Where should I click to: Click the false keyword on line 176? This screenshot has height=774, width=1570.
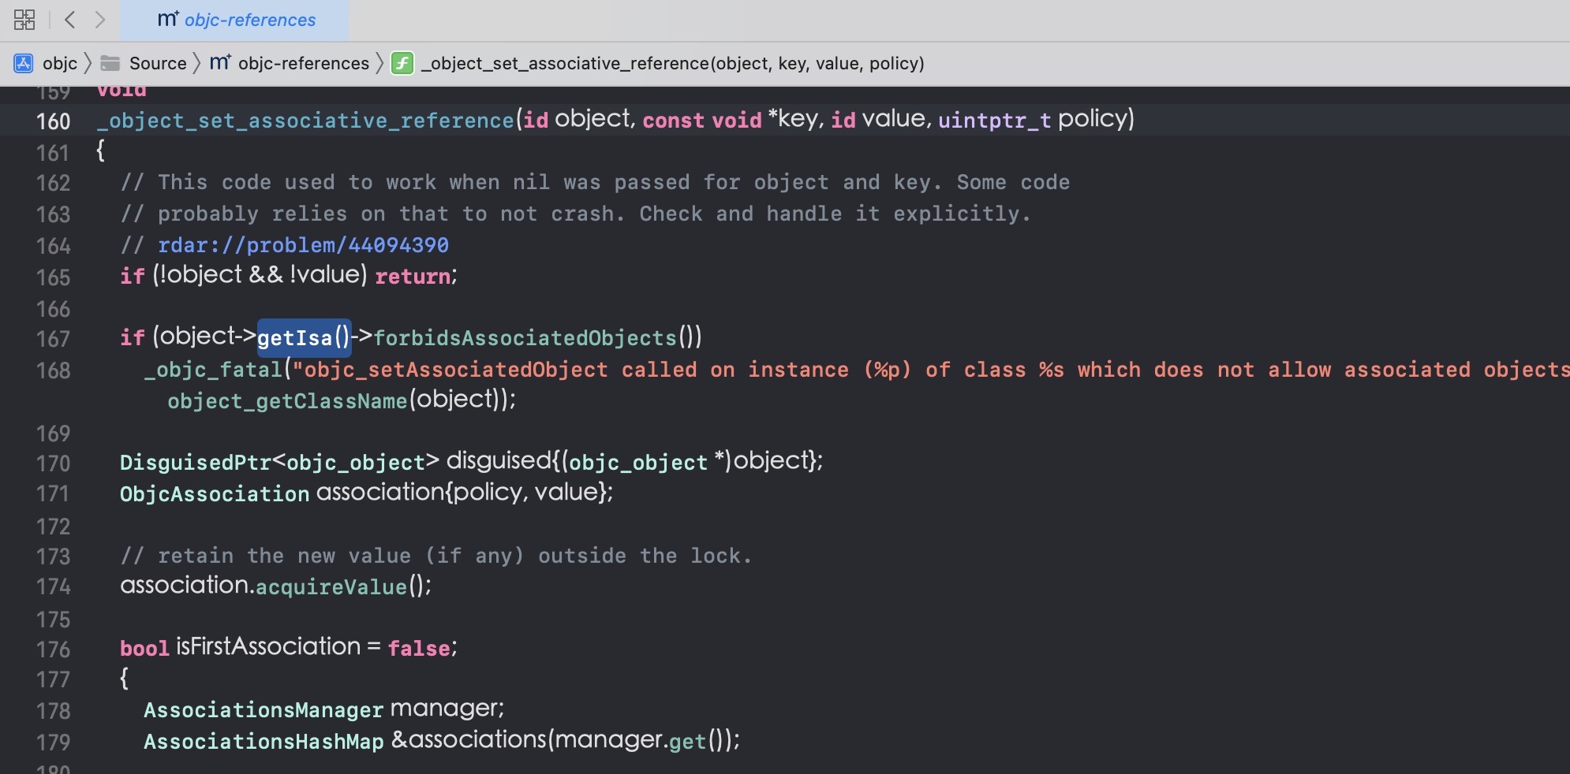click(x=419, y=649)
